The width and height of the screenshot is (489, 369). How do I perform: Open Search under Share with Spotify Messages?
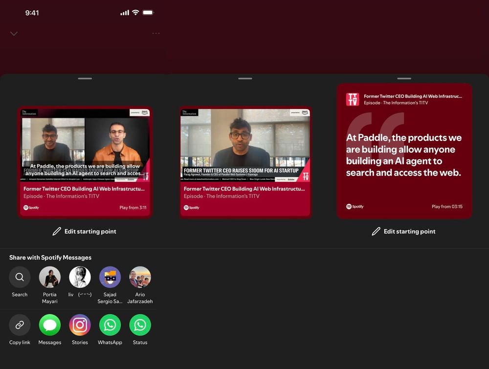(x=20, y=277)
